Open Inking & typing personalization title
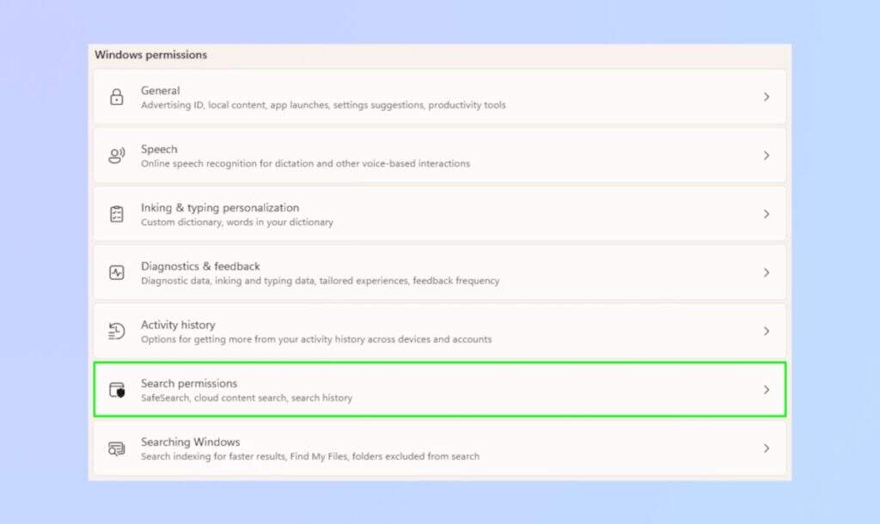 click(220, 208)
